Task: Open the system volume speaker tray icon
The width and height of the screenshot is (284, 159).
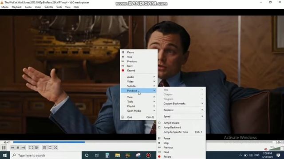Action: tap(251, 155)
